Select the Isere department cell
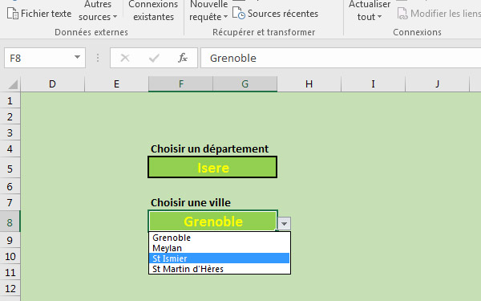Screen dimensions: 481x301 coord(212,168)
